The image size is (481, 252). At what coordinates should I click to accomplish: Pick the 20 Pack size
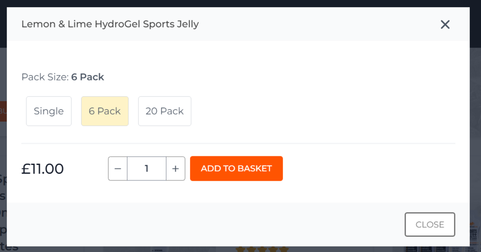[165, 111]
